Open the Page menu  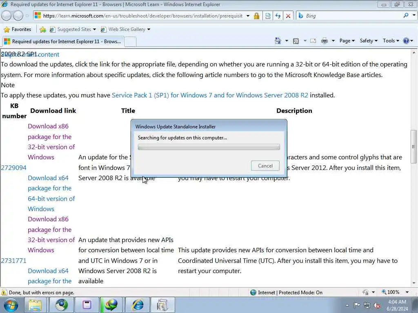pyautogui.click(x=347, y=41)
